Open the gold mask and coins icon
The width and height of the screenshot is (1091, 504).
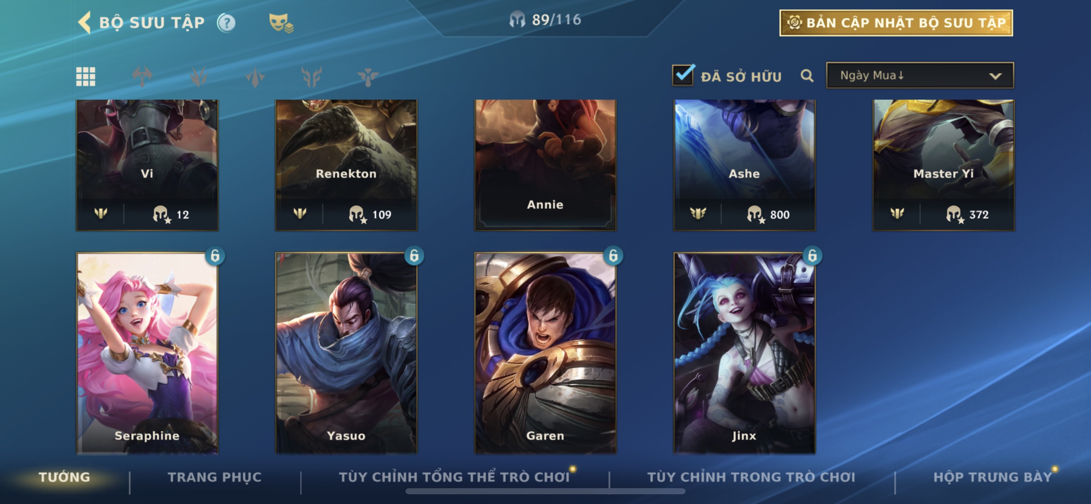click(281, 23)
